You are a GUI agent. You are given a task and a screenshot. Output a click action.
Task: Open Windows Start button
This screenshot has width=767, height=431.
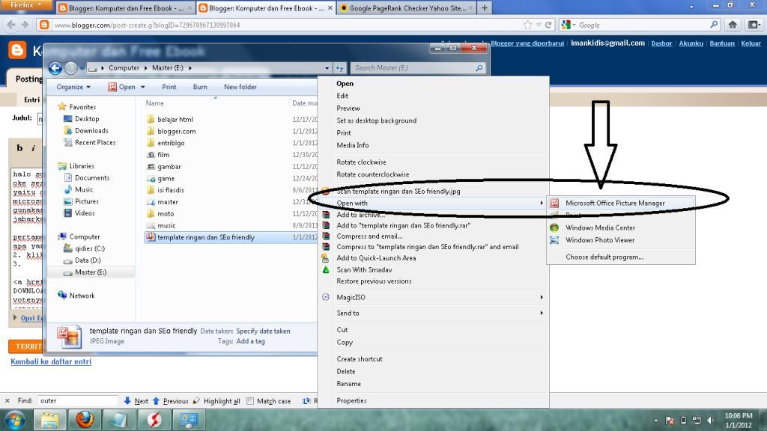click(15, 420)
